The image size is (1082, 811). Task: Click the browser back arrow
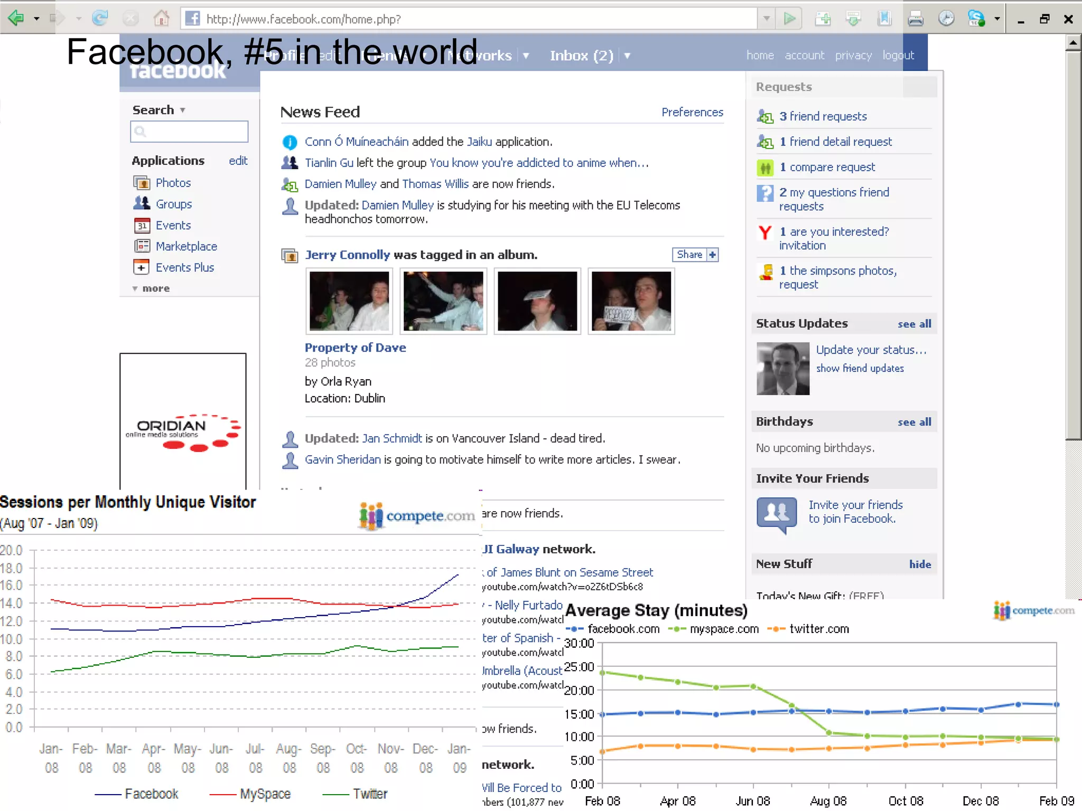click(16, 18)
